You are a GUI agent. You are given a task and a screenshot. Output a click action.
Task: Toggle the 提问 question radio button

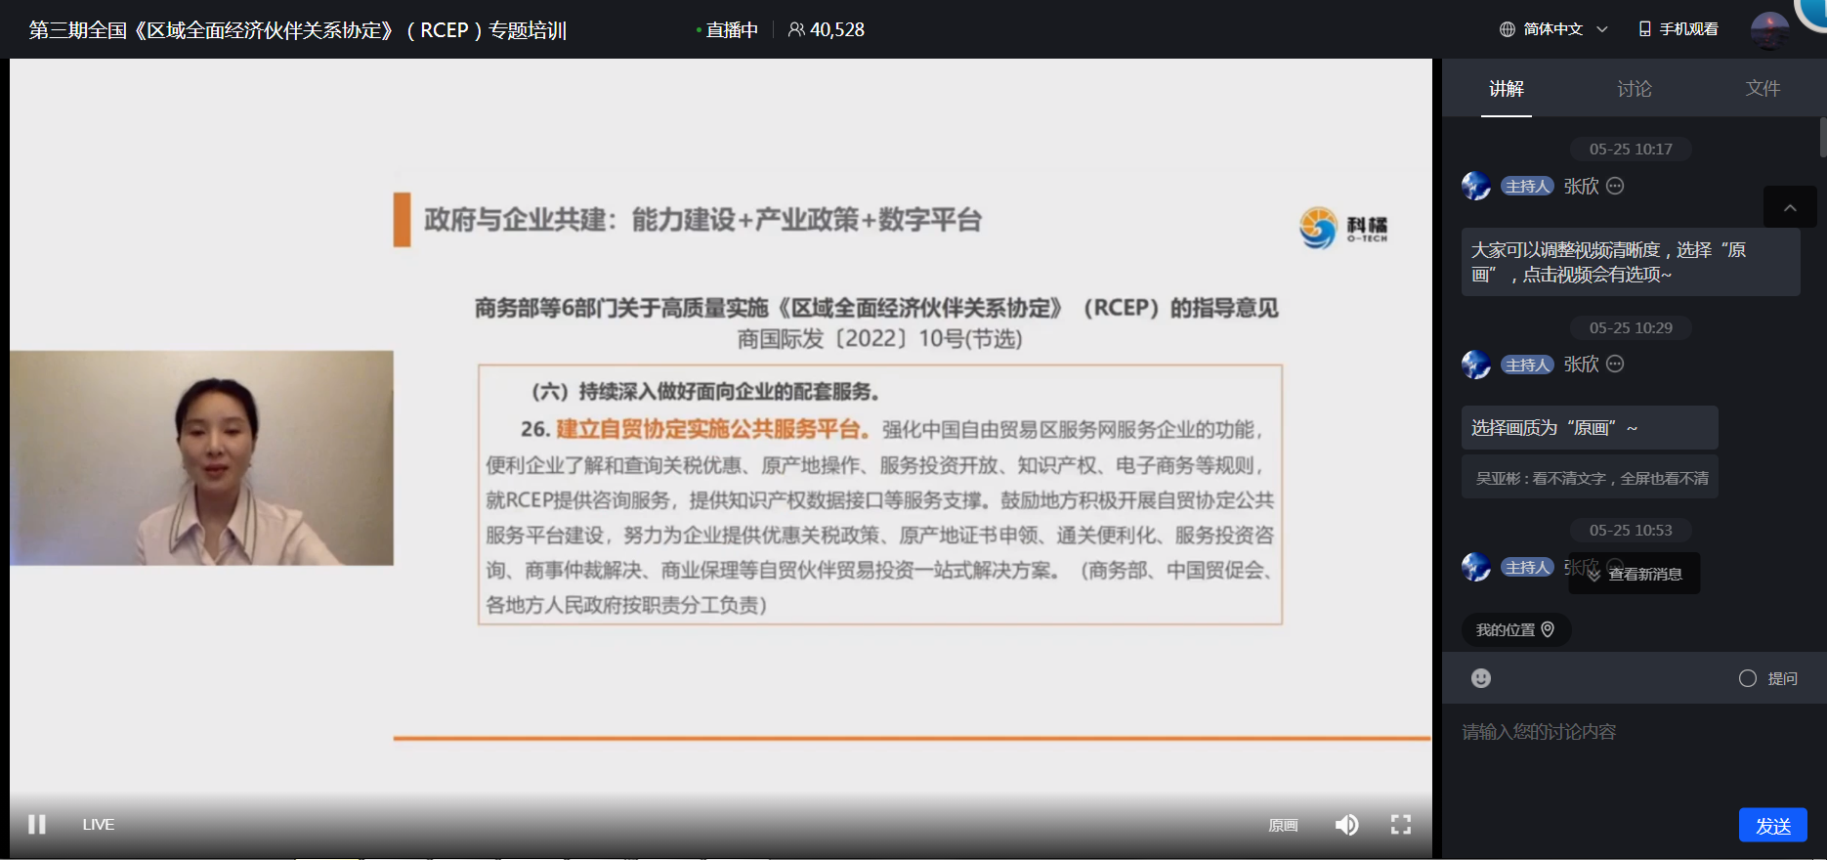(x=1748, y=678)
